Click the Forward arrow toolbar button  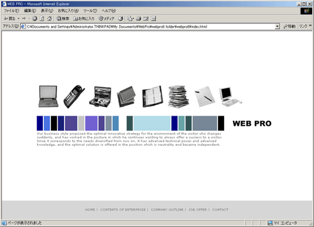point(24,19)
